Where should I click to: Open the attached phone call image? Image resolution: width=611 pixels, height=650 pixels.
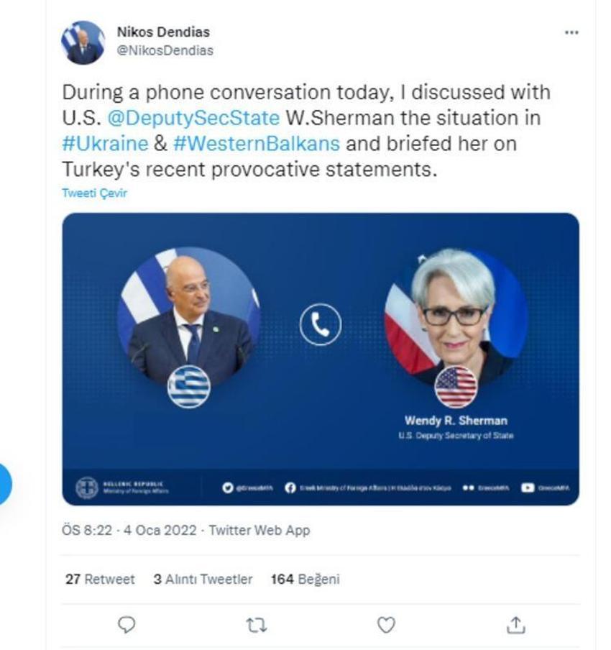coord(321,359)
